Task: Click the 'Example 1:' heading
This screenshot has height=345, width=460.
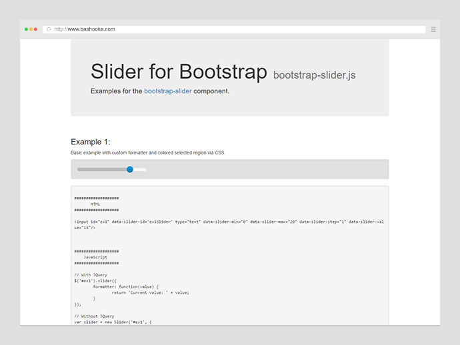Action: point(91,142)
